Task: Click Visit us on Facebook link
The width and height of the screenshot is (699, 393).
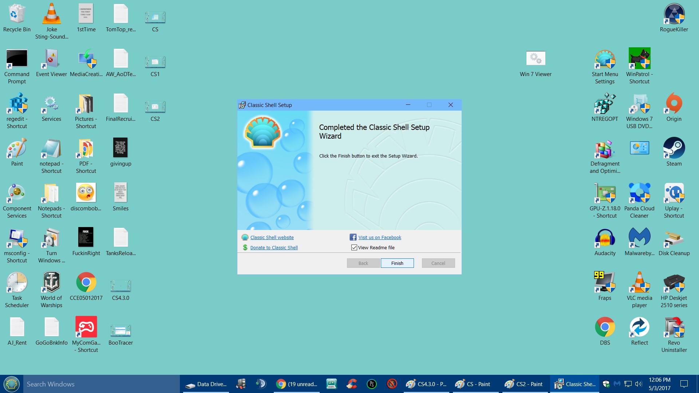Action: [x=379, y=237]
